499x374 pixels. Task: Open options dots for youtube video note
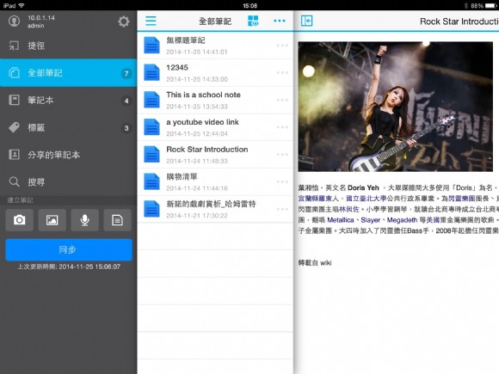(x=282, y=127)
